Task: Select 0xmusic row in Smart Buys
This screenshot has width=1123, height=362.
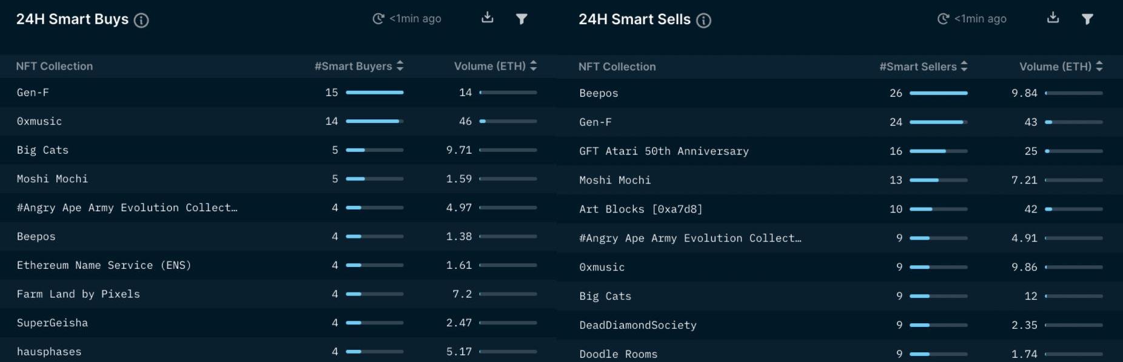Action: pyautogui.click(x=39, y=121)
